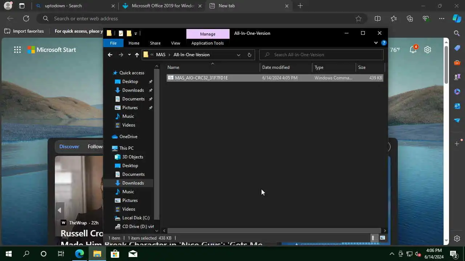Open Copilot in Edge toolbar
Image resolution: width=465 pixels, height=261 pixels.
tap(457, 18)
